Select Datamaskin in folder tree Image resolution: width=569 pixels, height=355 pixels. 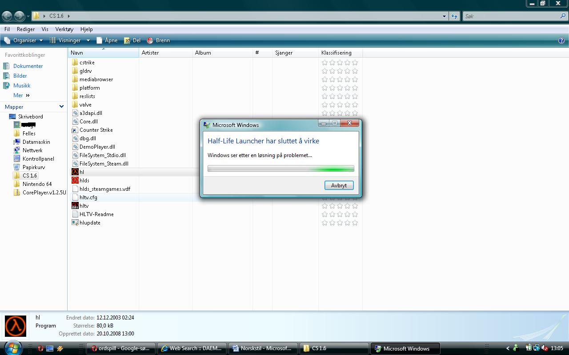[36, 142]
